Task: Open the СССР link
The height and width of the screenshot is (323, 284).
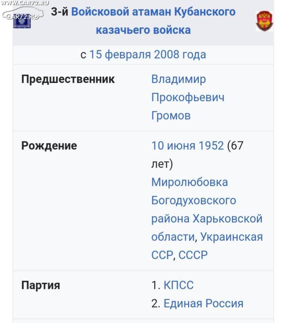Action: 193,255
